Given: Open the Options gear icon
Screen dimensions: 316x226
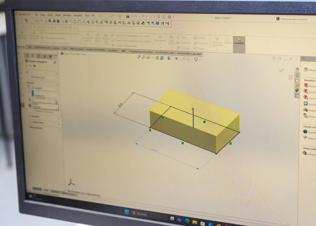Looking at the screenshot, I should tap(170, 17).
